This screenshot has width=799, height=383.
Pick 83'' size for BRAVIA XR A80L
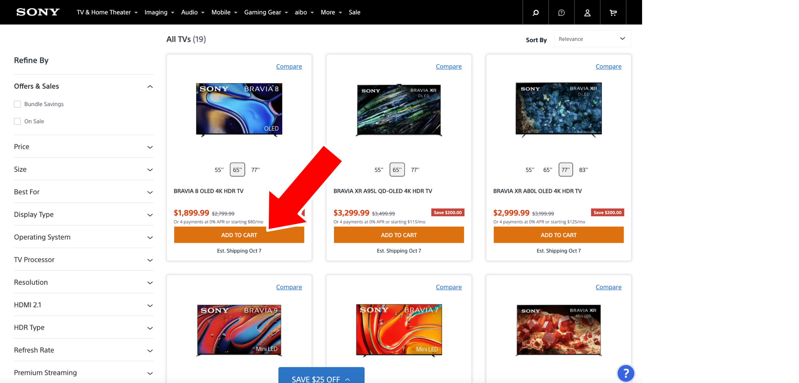coord(584,170)
